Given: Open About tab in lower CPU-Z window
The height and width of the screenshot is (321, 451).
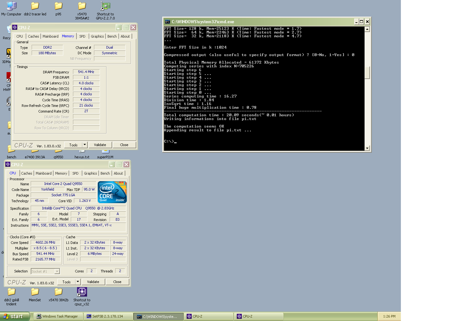Looking at the screenshot, I should [x=118, y=173].
